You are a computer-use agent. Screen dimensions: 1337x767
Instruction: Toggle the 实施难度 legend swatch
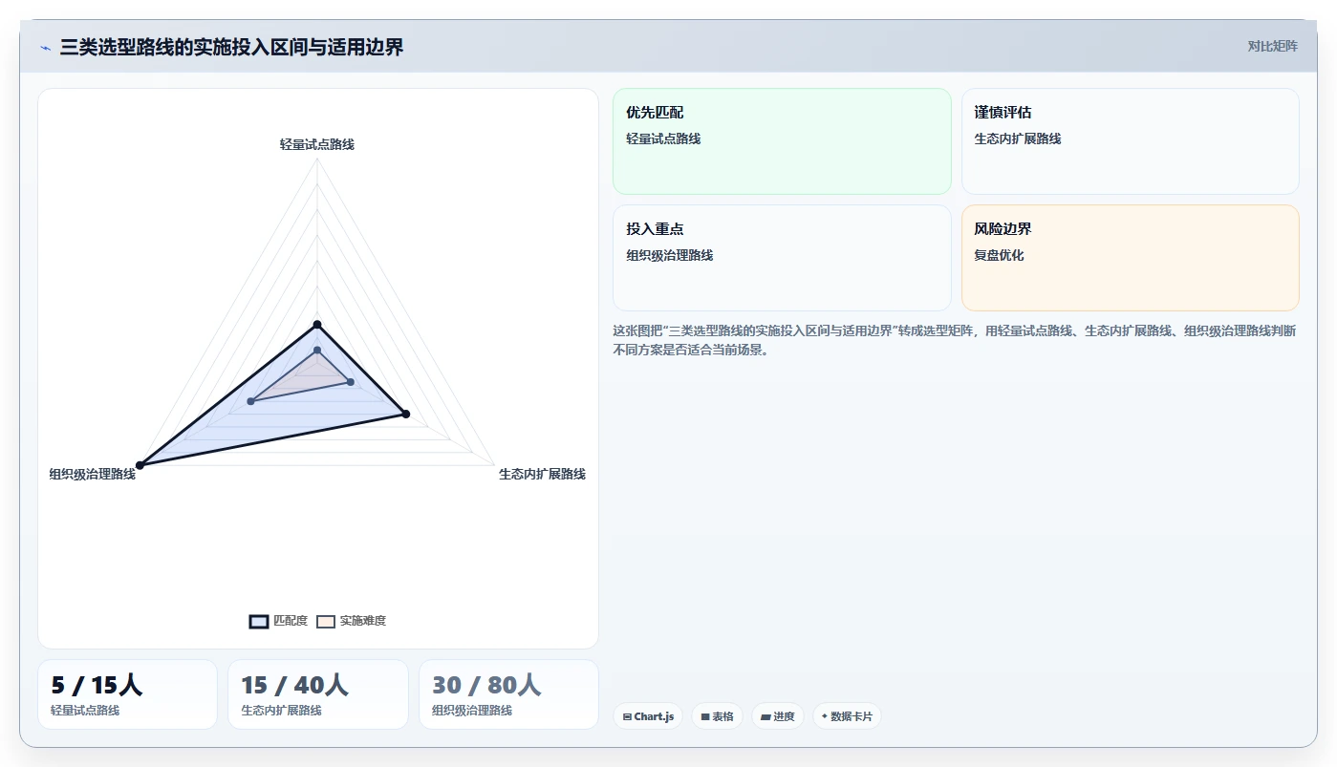(326, 621)
